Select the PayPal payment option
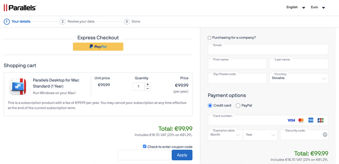 click(238, 106)
